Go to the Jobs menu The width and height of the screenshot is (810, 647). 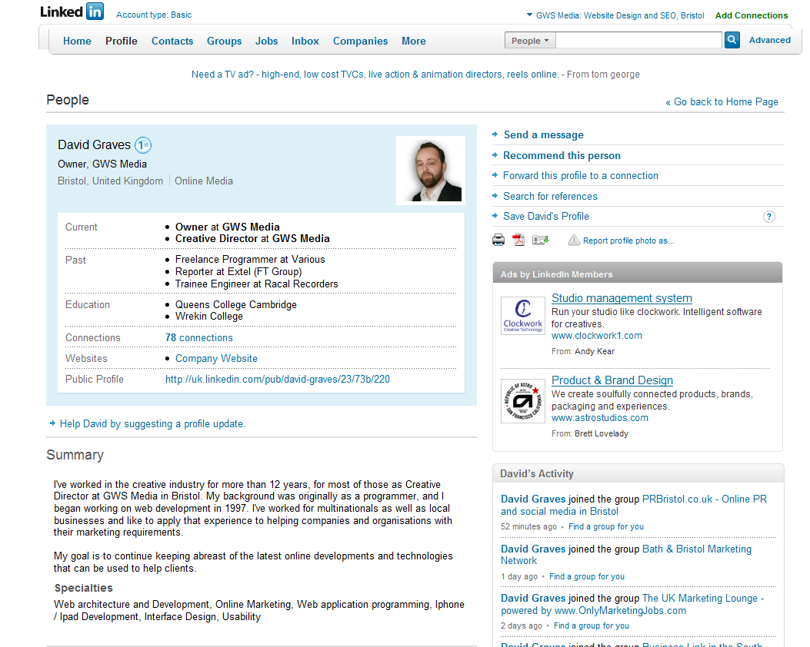[x=267, y=41]
